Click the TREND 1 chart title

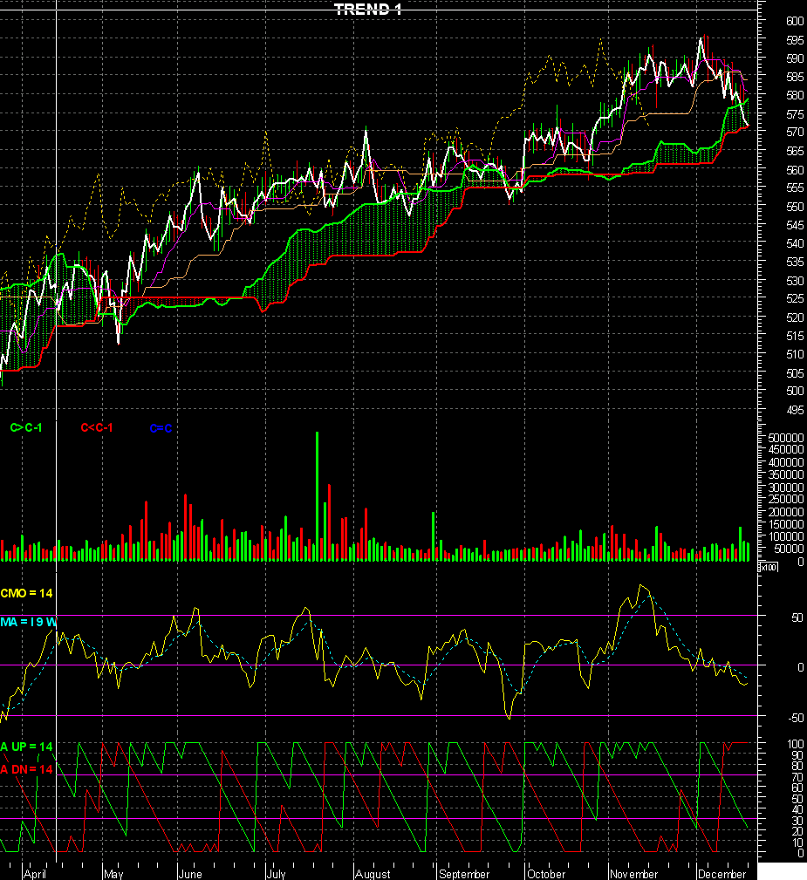click(x=368, y=9)
